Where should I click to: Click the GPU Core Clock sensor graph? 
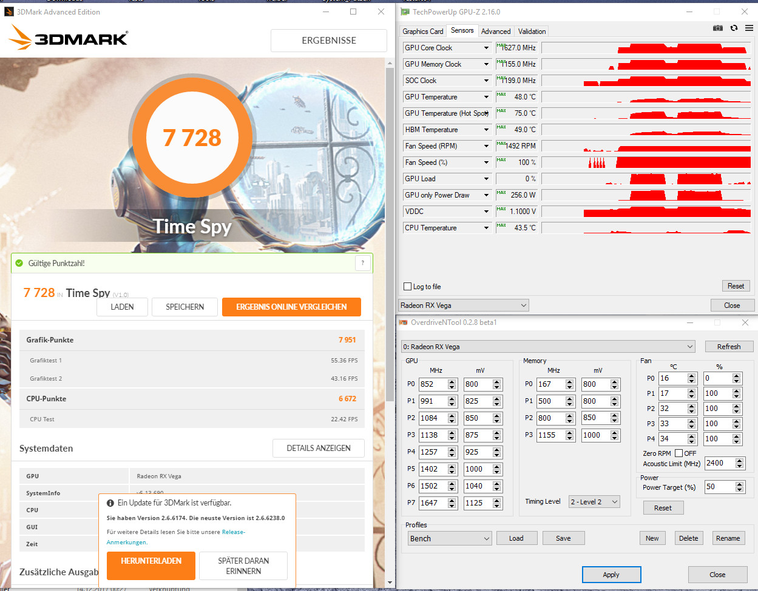pos(646,48)
